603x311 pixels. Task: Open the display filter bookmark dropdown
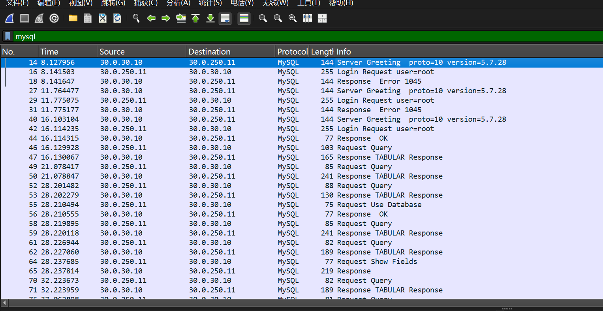click(8, 36)
